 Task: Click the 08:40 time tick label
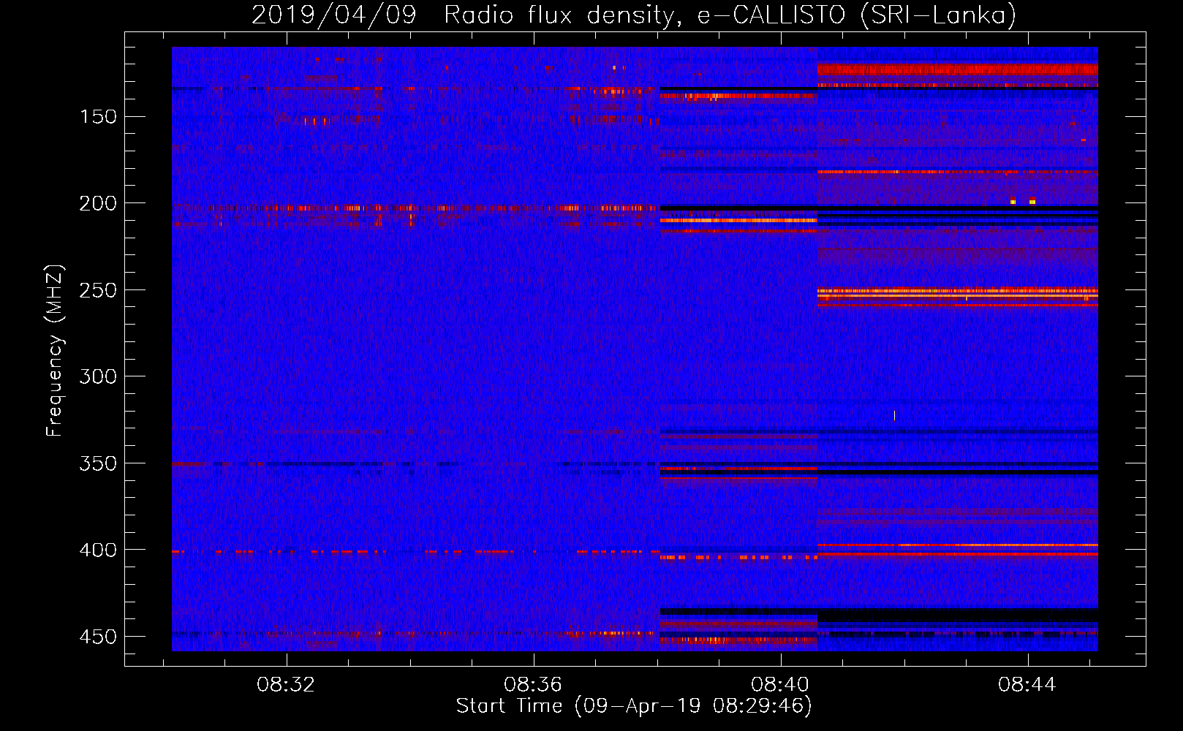point(780,684)
